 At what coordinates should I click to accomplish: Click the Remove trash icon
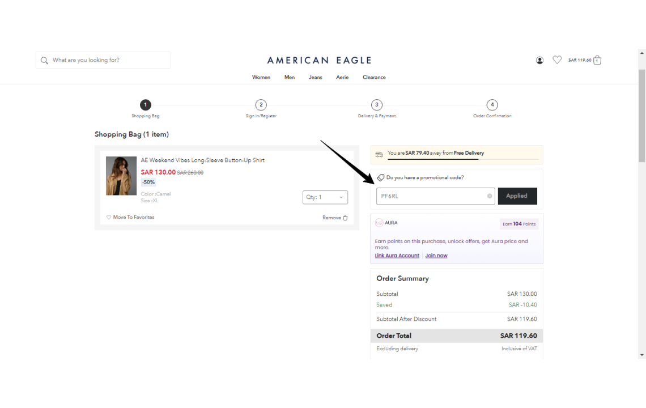coord(345,218)
